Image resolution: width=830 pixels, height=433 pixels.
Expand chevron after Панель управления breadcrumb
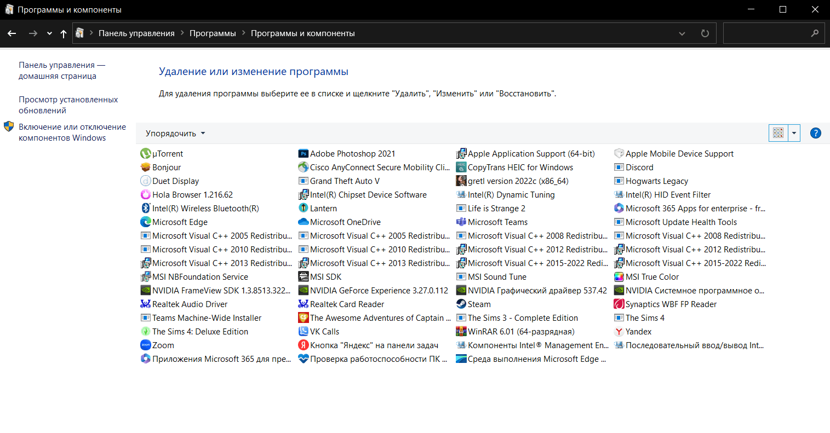point(182,33)
